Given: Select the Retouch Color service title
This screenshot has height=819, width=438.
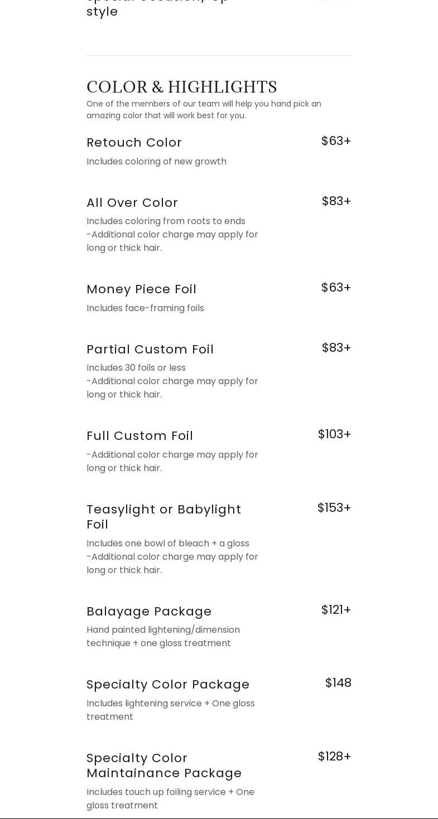Looking at the screenshot, I should [x=134, y=143].
